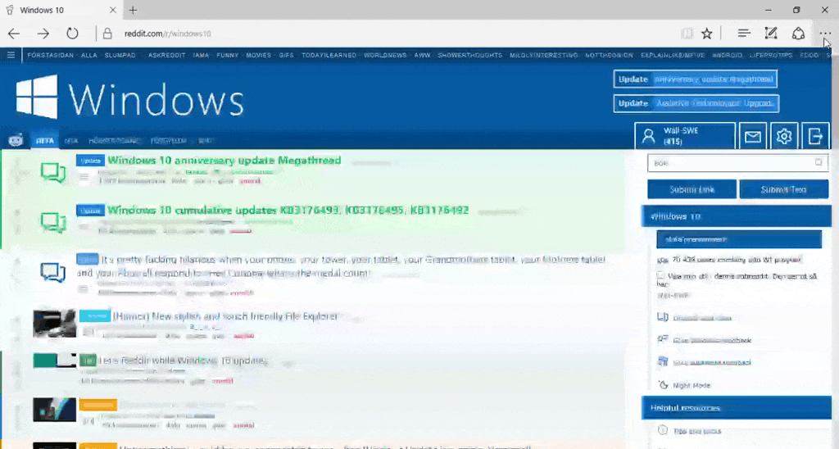Open reddit preferences gear icon
Viewport: 839px width, 449px height.
[x=784, y=136]
